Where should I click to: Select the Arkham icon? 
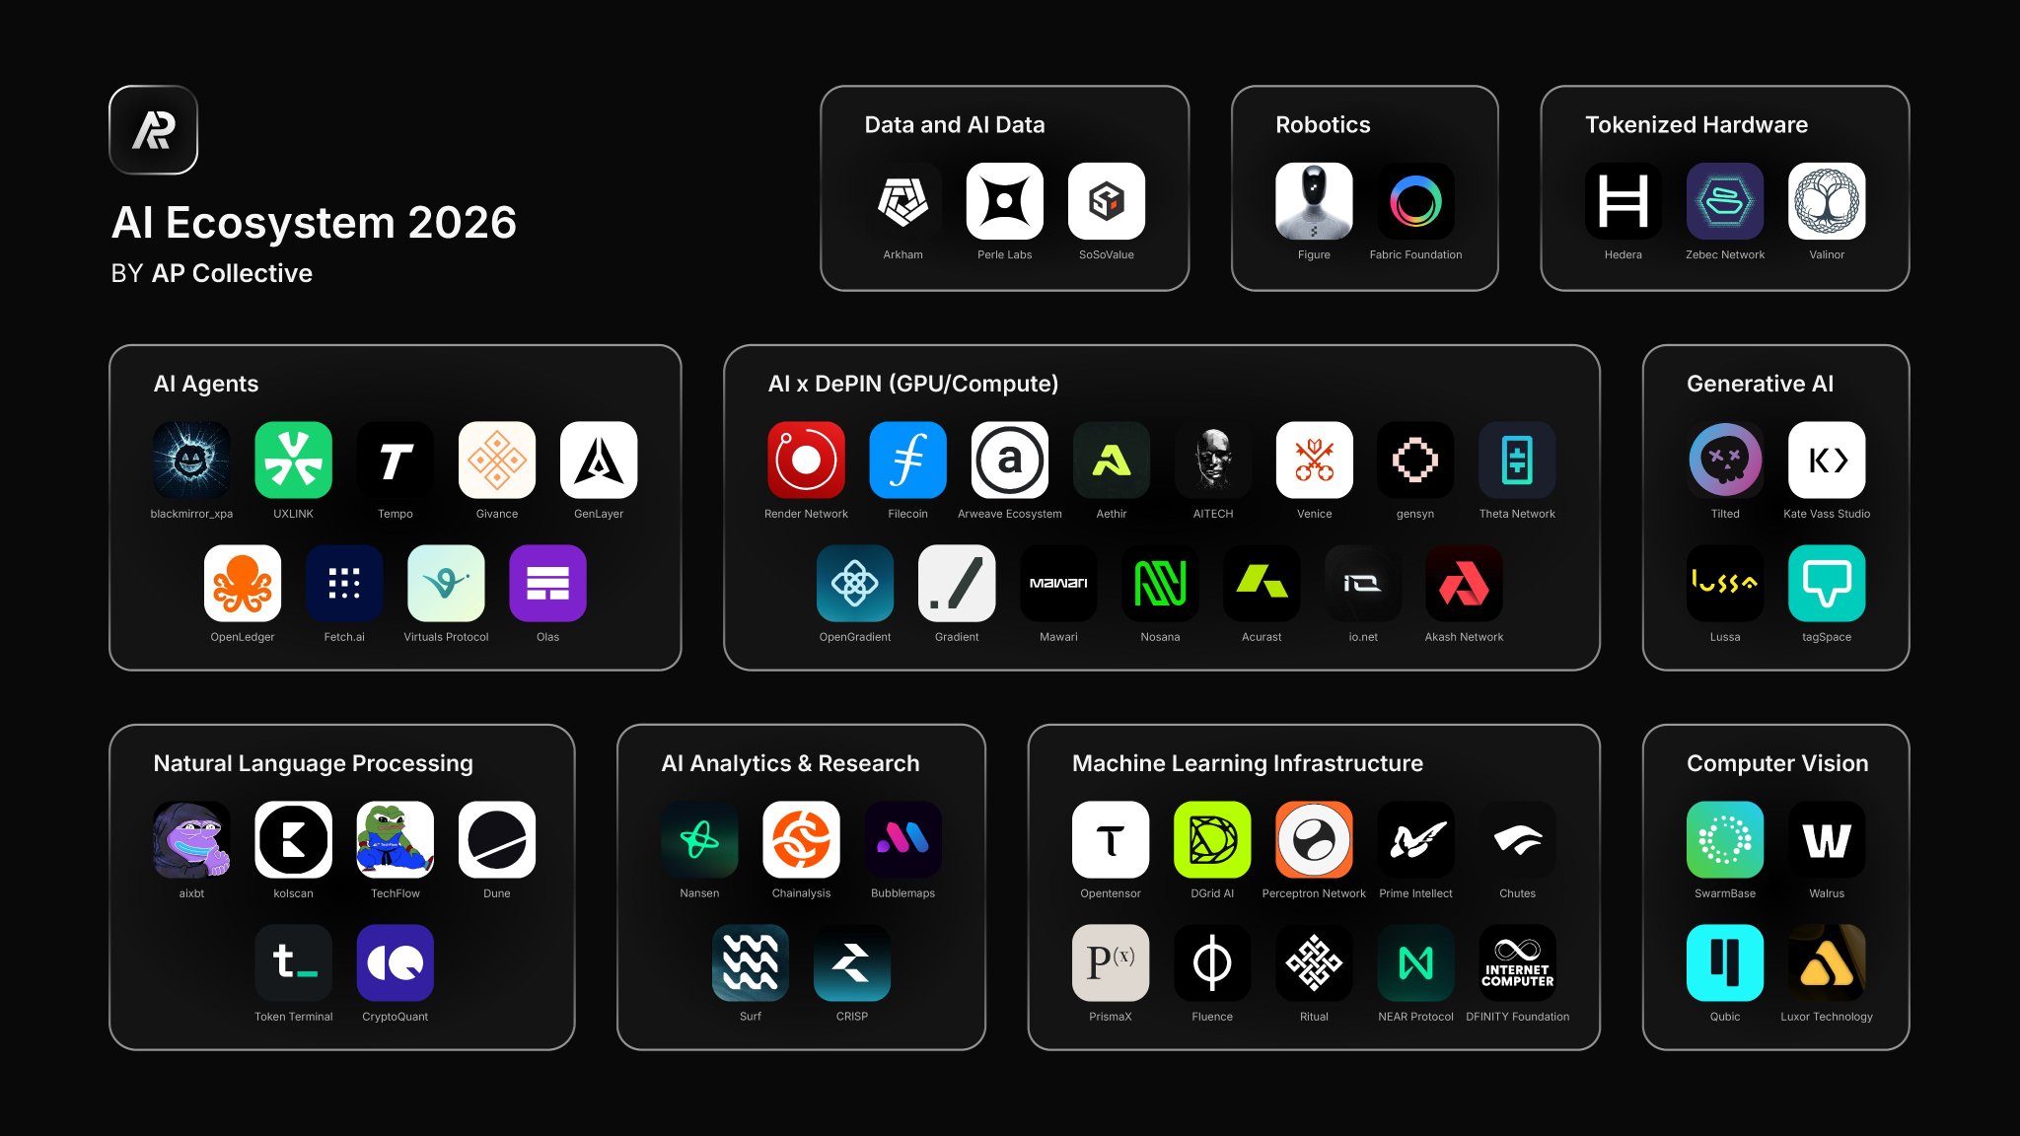[x=902, y=201]
